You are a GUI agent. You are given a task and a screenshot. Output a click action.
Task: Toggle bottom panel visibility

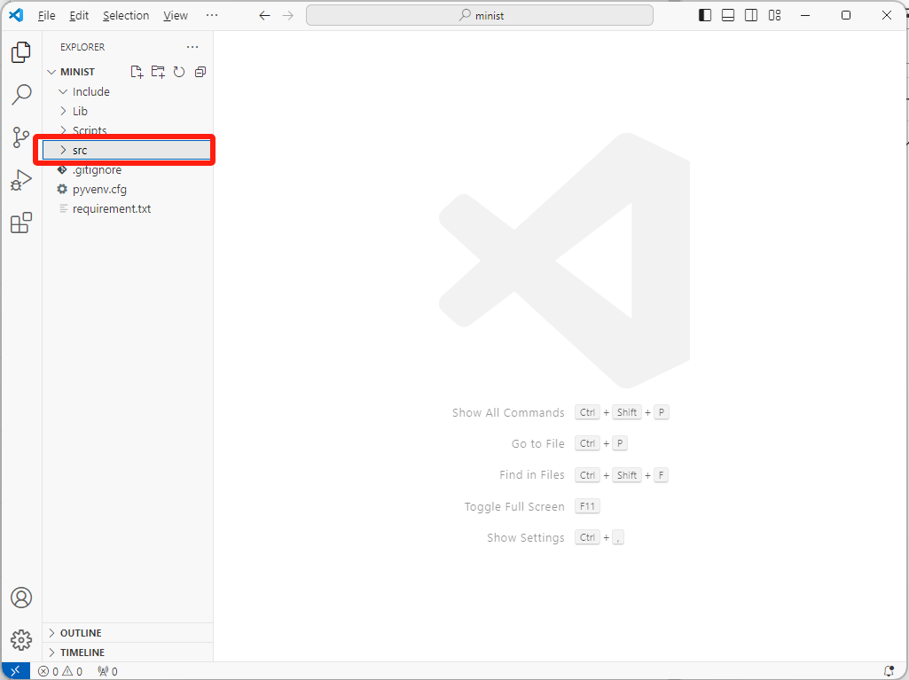728,15
